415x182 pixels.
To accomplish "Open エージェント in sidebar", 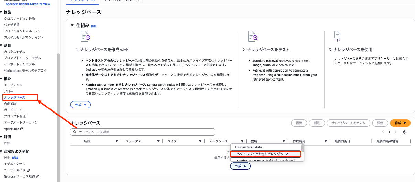I will click(13, 85).
